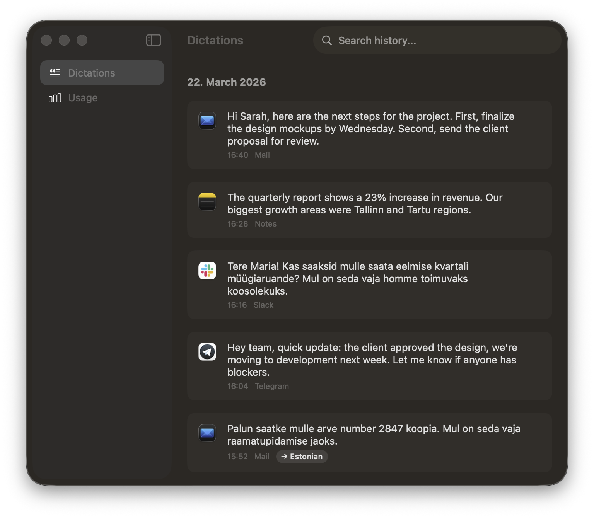The width and height of the screenshot is (594, 518).
Task: Click the Mail label beside 16:40
Action: tap(262, 155)
